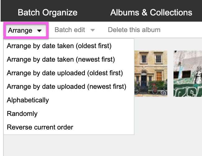Open the Albums & Collections tab

(151, 12)
